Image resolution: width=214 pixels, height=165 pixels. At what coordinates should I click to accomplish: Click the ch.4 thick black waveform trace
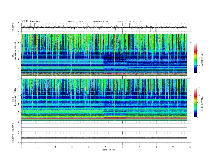(104, 138)
